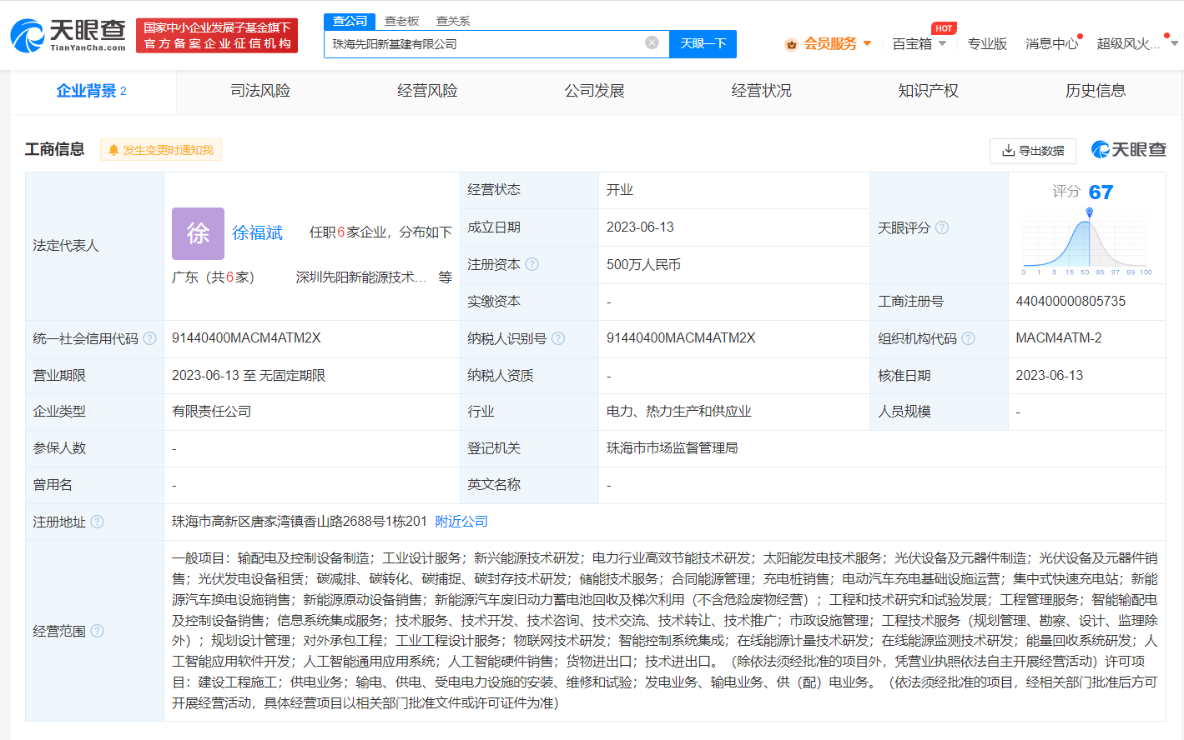Click the score distribution chart
The height and width of the screenshot is (740, 1184).
(1086, 242)
